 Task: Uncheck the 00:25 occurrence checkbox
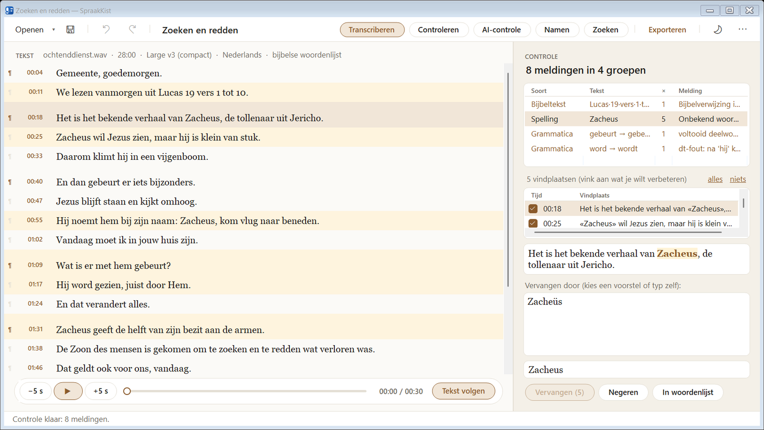point(533,224)
